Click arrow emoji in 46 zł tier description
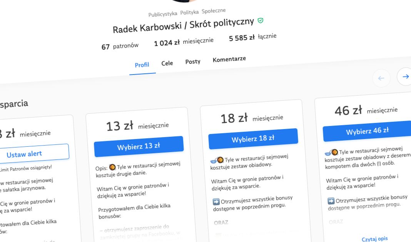 [x=331, y=201]
